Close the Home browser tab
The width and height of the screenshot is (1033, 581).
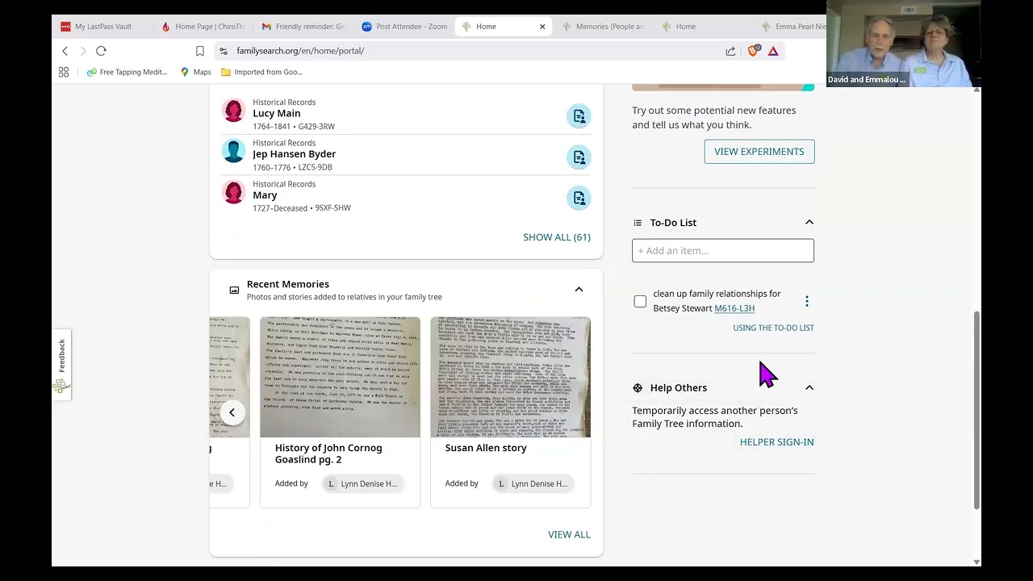(x=542, y=27)
